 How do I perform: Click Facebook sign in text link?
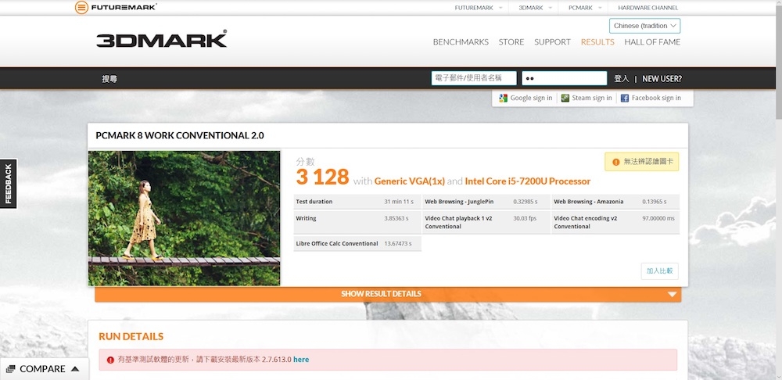click(656, 99)
